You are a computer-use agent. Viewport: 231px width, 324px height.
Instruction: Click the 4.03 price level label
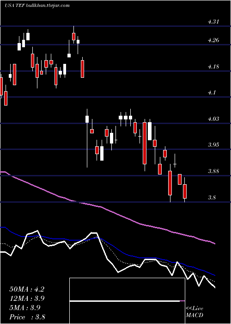[213, 119]
